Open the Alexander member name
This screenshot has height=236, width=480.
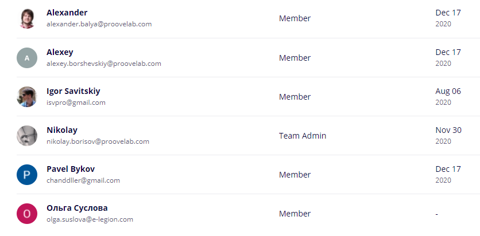click(x=67, y=13)
